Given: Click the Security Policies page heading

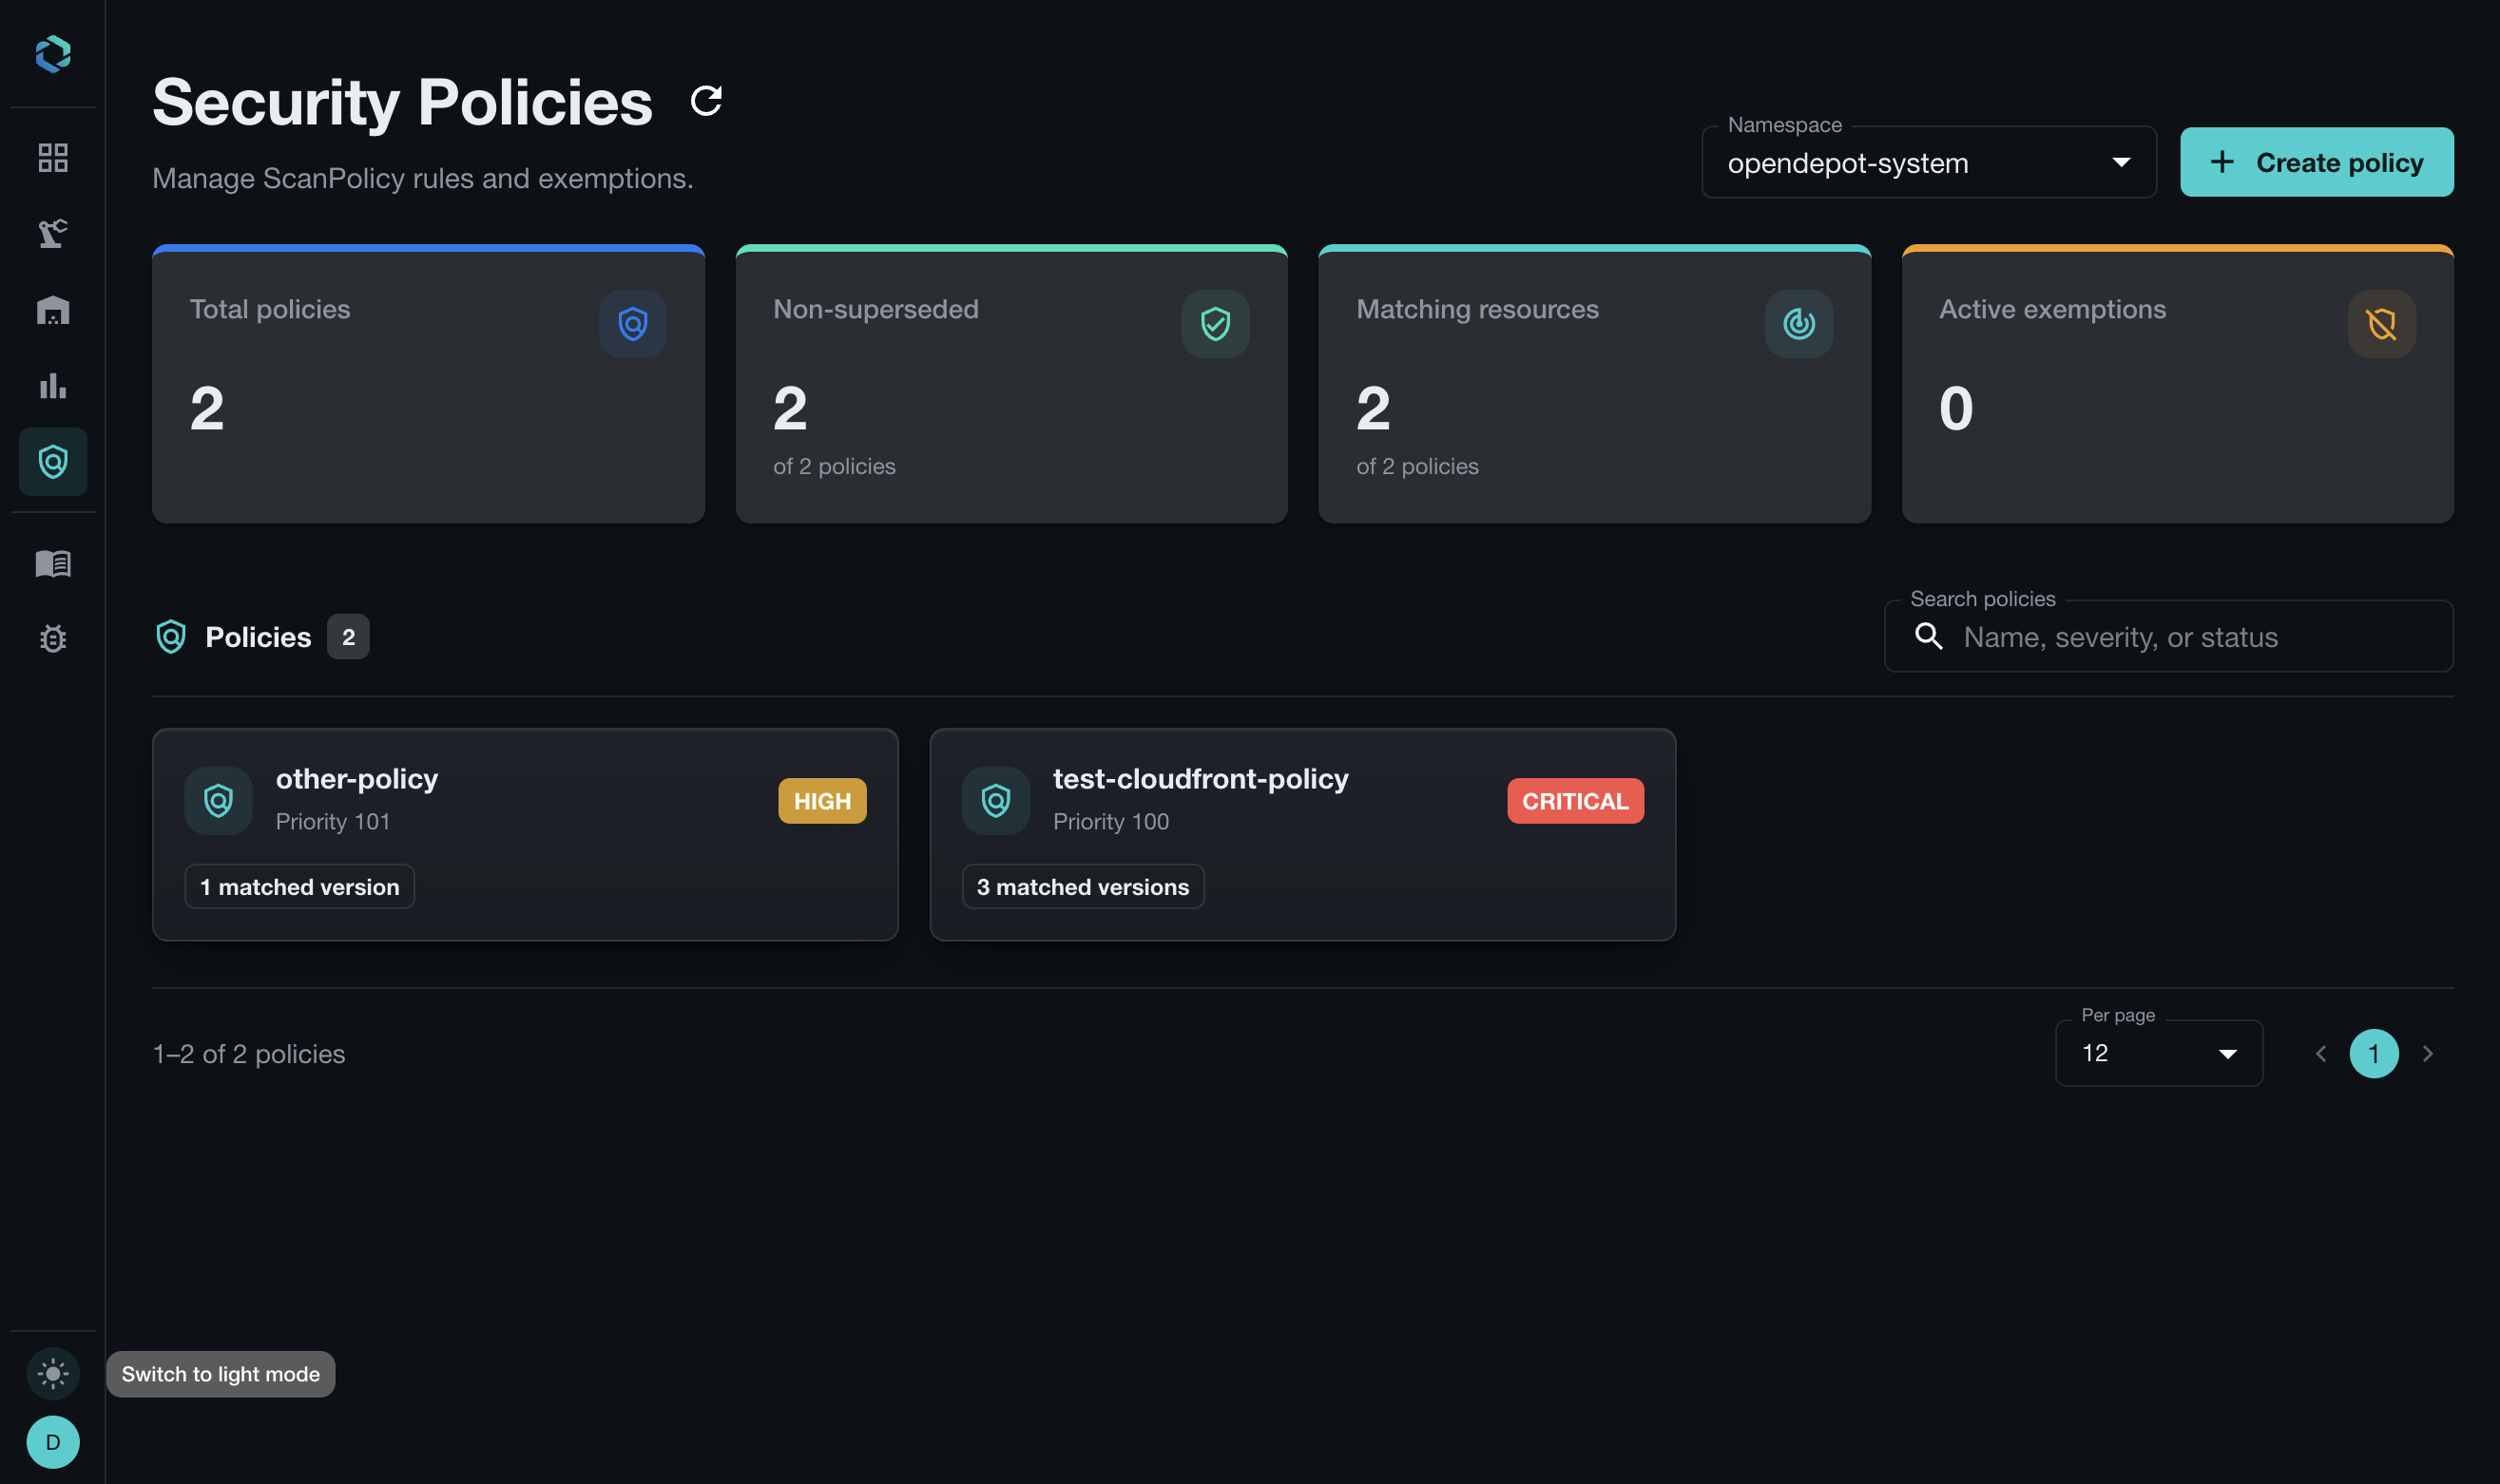Looking at the screenshot, I should [x=402, y=102].
